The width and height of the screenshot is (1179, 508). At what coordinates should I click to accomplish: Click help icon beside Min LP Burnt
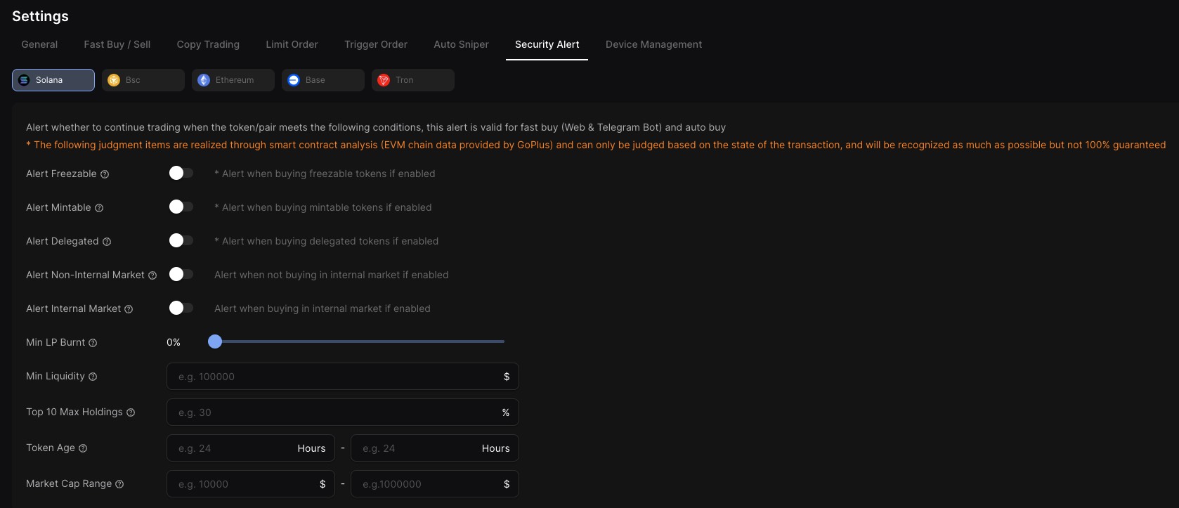coord(93,343)
